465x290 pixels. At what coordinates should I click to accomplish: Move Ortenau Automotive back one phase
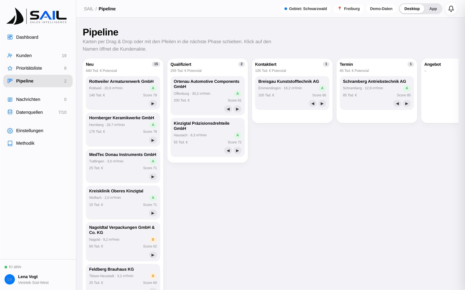click(228, 109)
